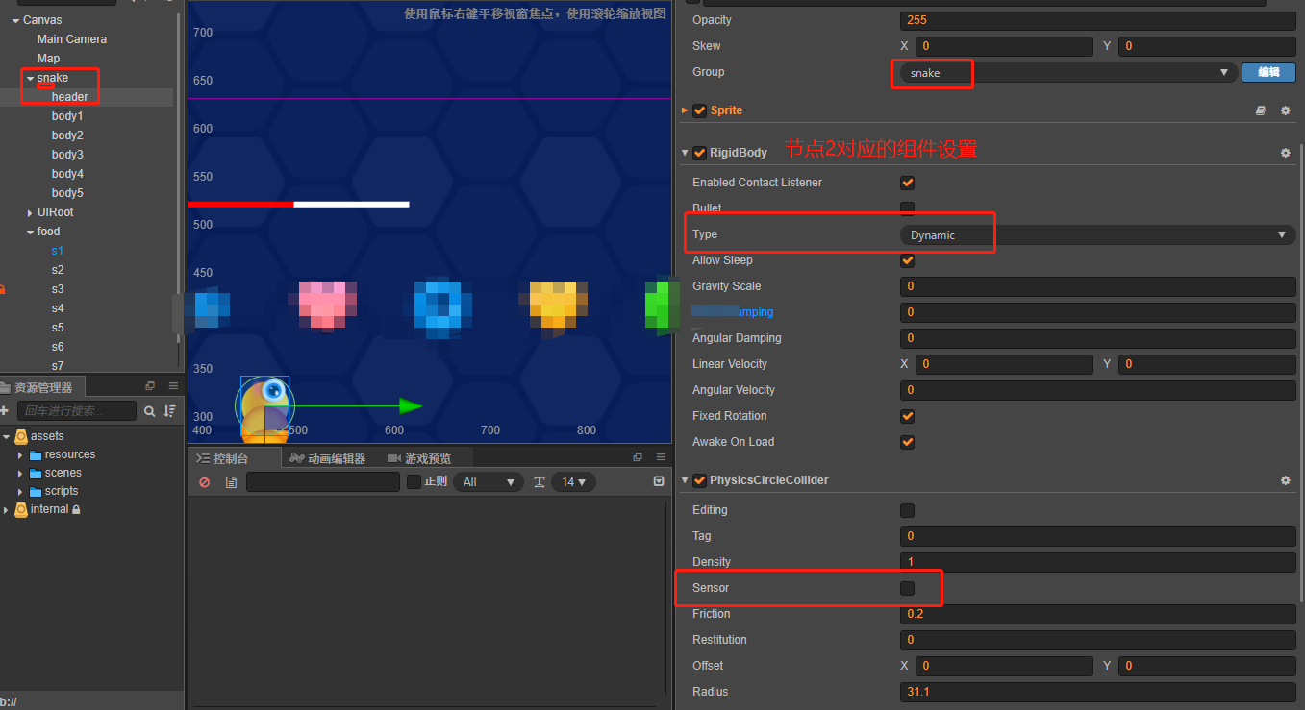The width and height of the screenshot is (1305, 710).
Task: Open PhysicsCircleCollider gear settings menu
Action: (x=1285, y=480)
